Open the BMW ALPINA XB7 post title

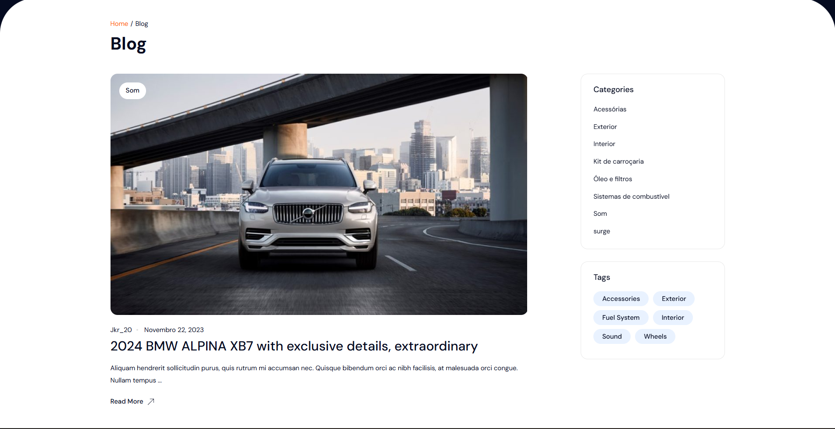[294, 346]
